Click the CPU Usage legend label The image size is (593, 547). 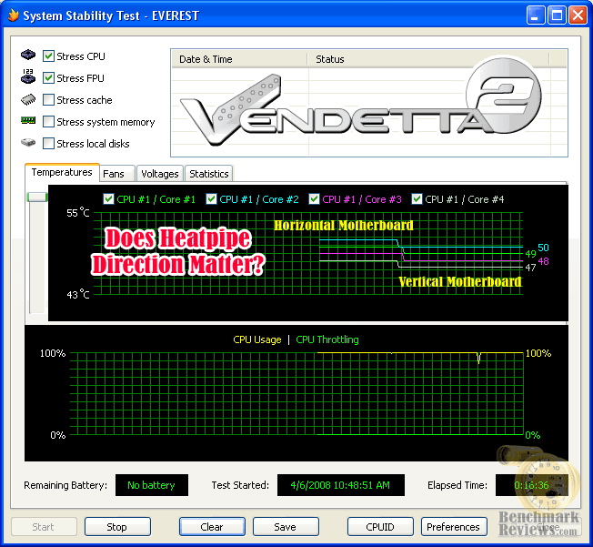[x=257, y=339]
